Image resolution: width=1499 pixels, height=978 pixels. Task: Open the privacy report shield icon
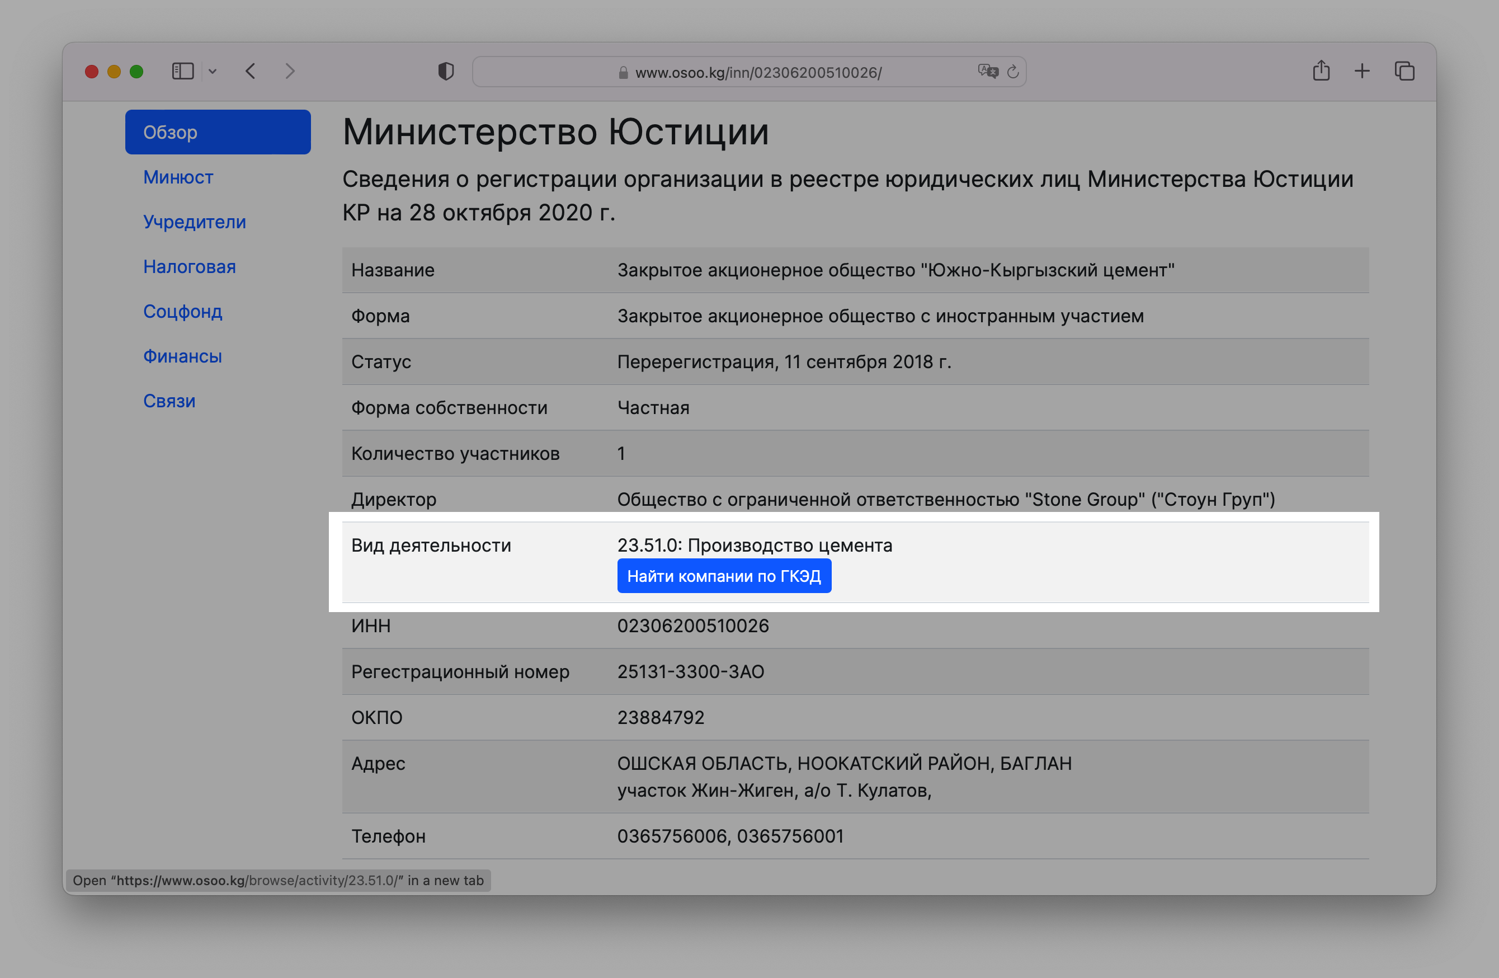(446, 71)
